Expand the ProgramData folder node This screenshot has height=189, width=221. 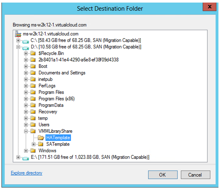pos(26,105)
